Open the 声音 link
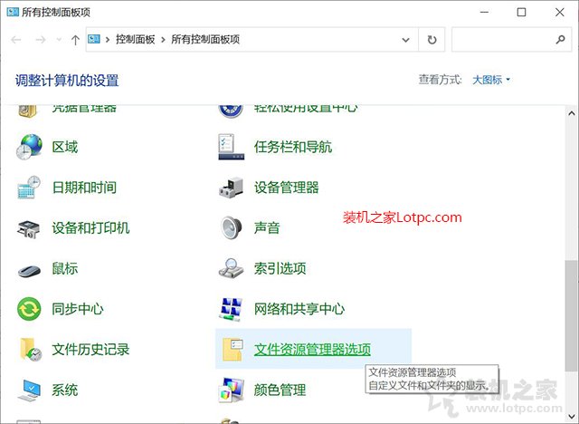The width and height of the screenshot is (579, 424). click(267, 228)
